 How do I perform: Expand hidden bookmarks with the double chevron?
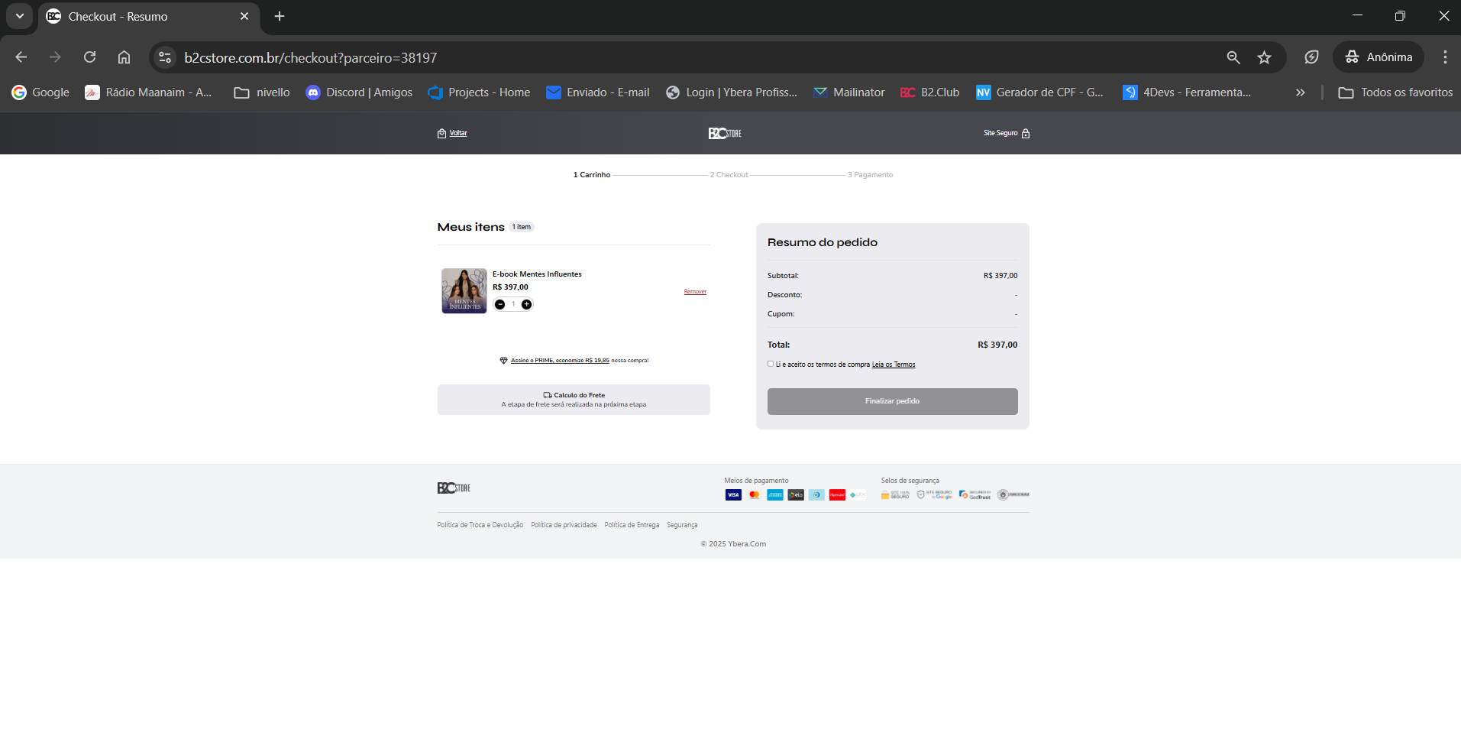point(1301,92)
